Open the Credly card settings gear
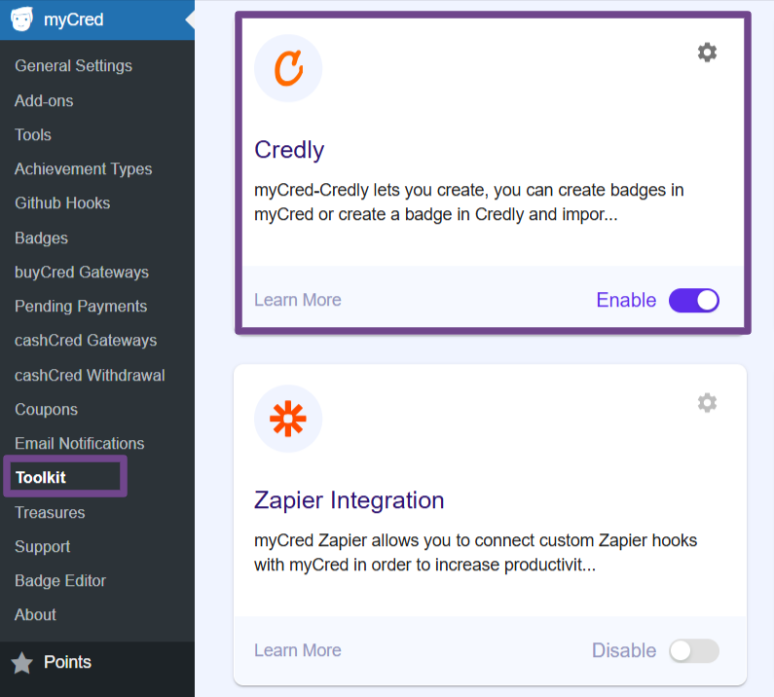The width and height of the screenshot is (774, 697). pos(707,53)
